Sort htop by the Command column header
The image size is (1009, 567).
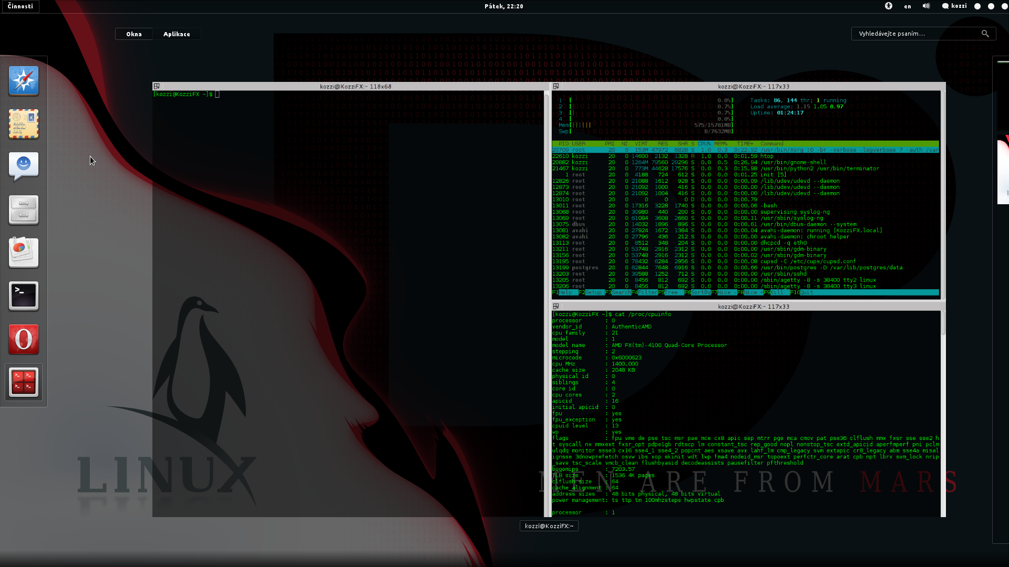tap(772, 144)
